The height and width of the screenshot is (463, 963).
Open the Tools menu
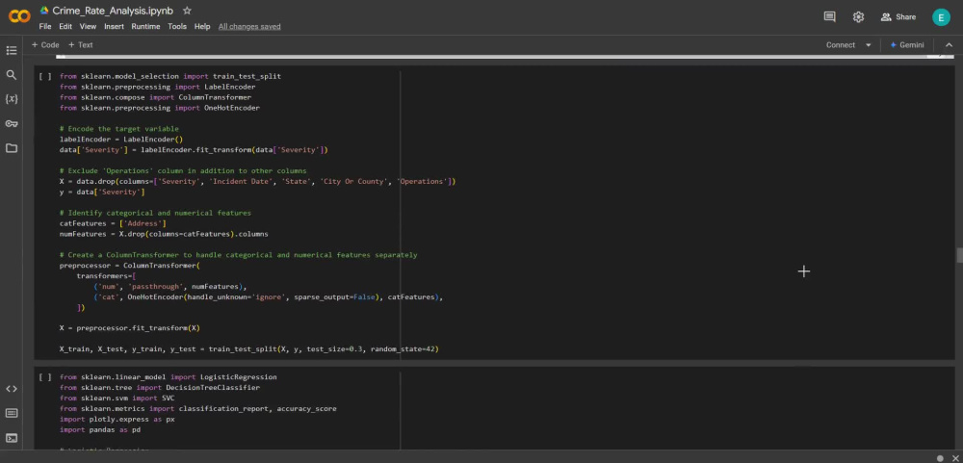coord(177,26)
